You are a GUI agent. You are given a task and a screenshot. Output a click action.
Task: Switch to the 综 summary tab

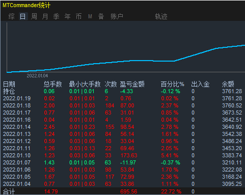pos(11,16)
